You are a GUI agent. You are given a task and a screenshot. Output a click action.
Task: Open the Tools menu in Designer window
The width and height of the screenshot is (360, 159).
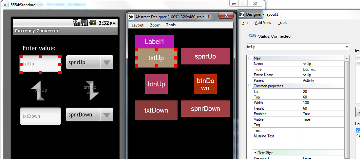(282, 23)
